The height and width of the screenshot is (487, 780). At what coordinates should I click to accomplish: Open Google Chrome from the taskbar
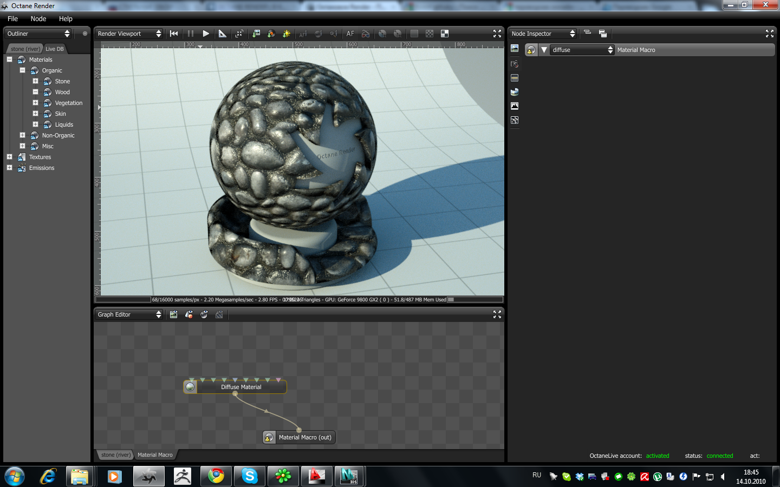click(x=216, y=476)
